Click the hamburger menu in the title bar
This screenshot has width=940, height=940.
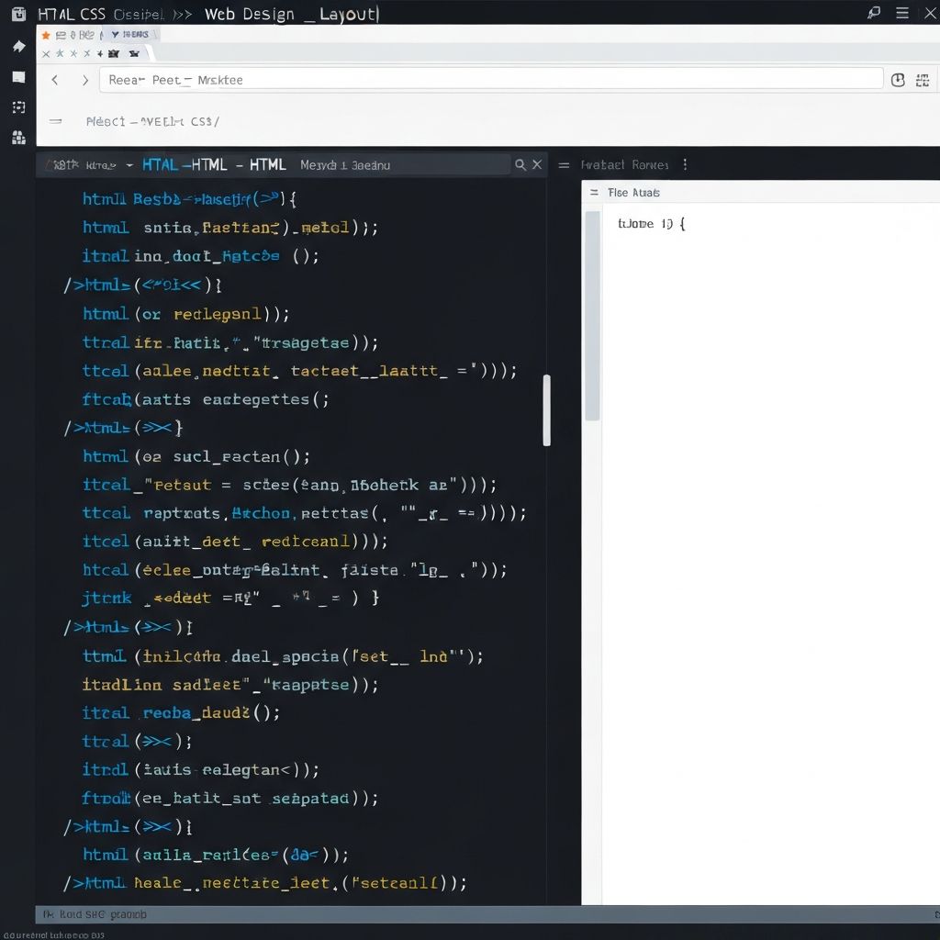click(x=902, y=13)
